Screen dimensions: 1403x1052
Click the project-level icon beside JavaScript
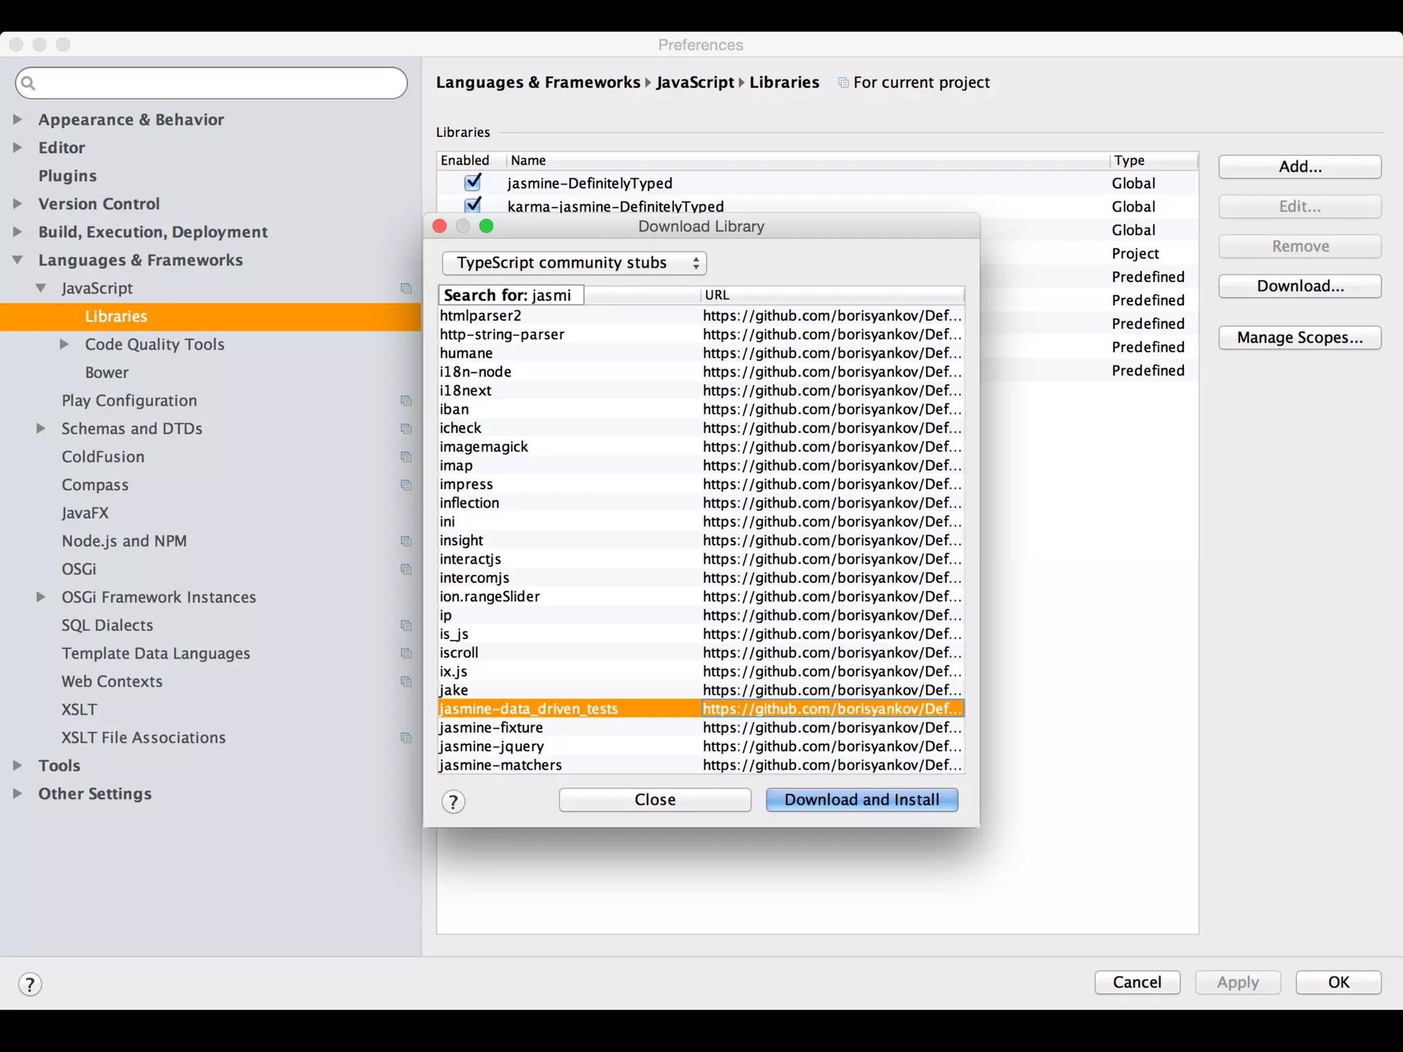point(406,288)
